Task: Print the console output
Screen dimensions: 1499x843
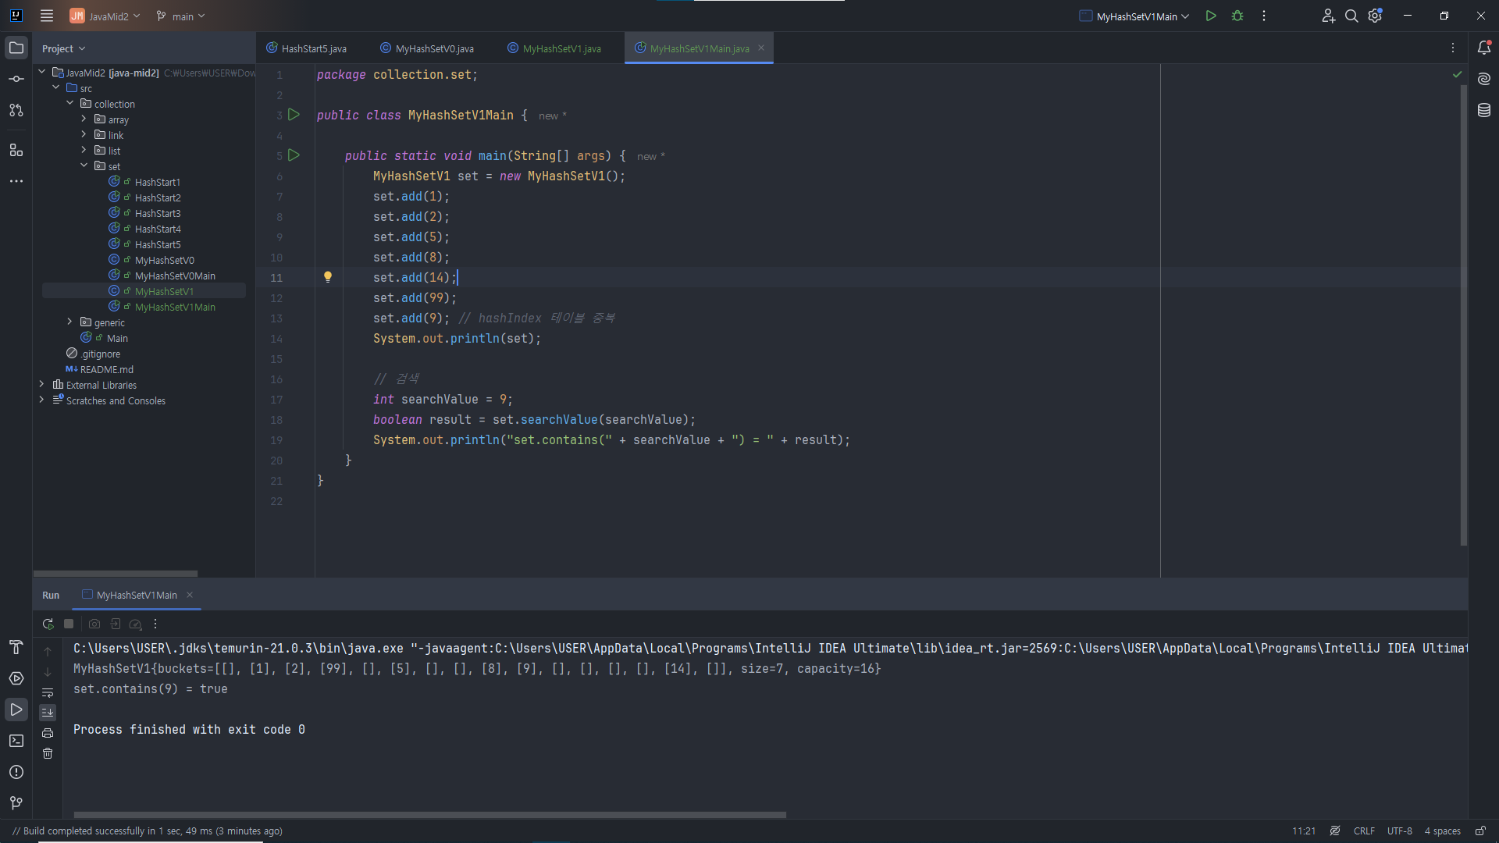Action: click(48, 733)
